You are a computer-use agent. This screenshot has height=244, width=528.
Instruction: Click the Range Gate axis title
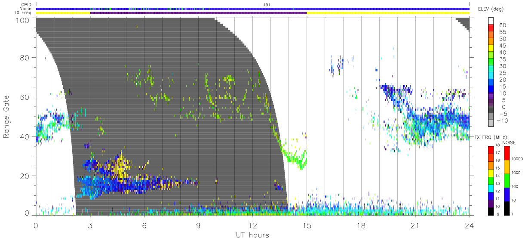6,116
